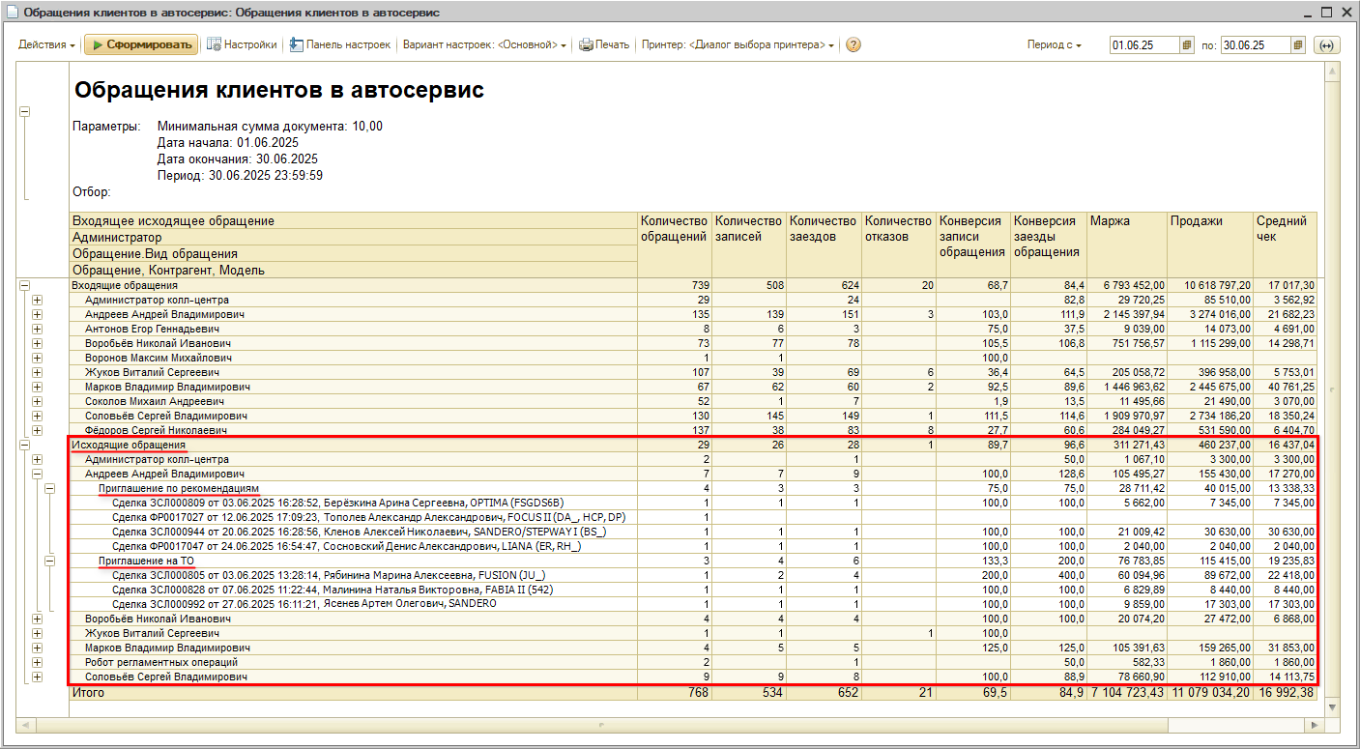Select the 'Входящие обращения' row label
This screenshot has width=1360, height=749.
point(125,285)
